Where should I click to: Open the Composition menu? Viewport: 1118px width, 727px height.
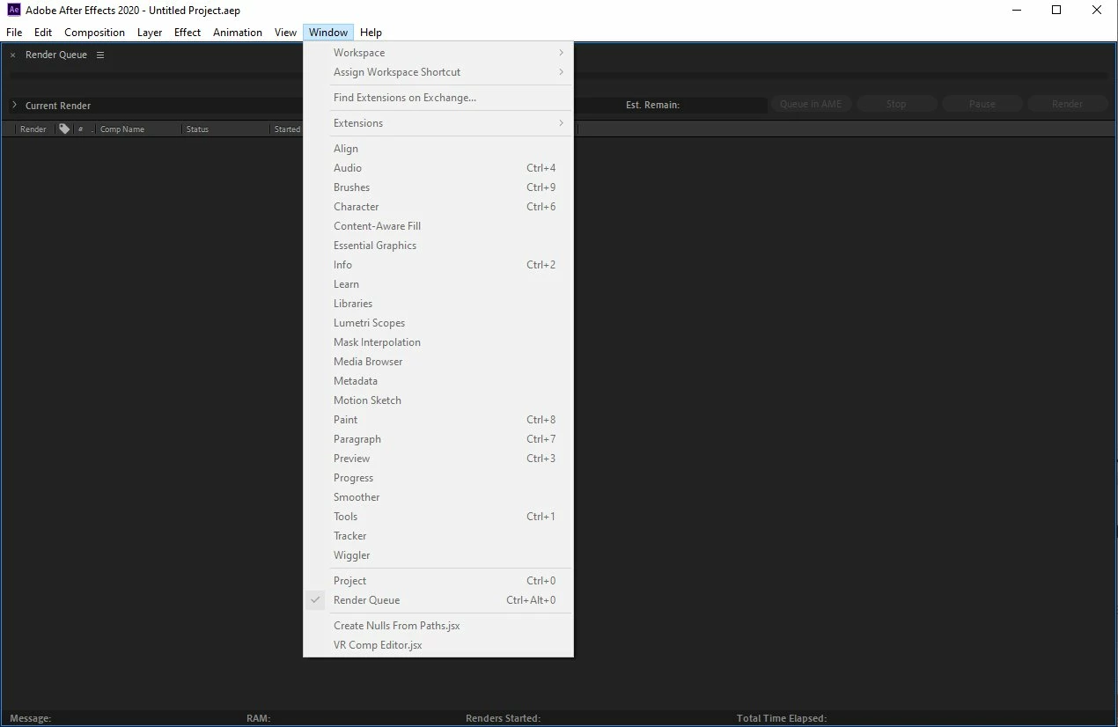click(x=94, y=33)
